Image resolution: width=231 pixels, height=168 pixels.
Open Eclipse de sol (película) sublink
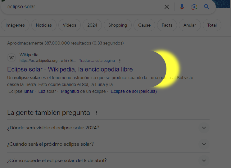point(134,91)
